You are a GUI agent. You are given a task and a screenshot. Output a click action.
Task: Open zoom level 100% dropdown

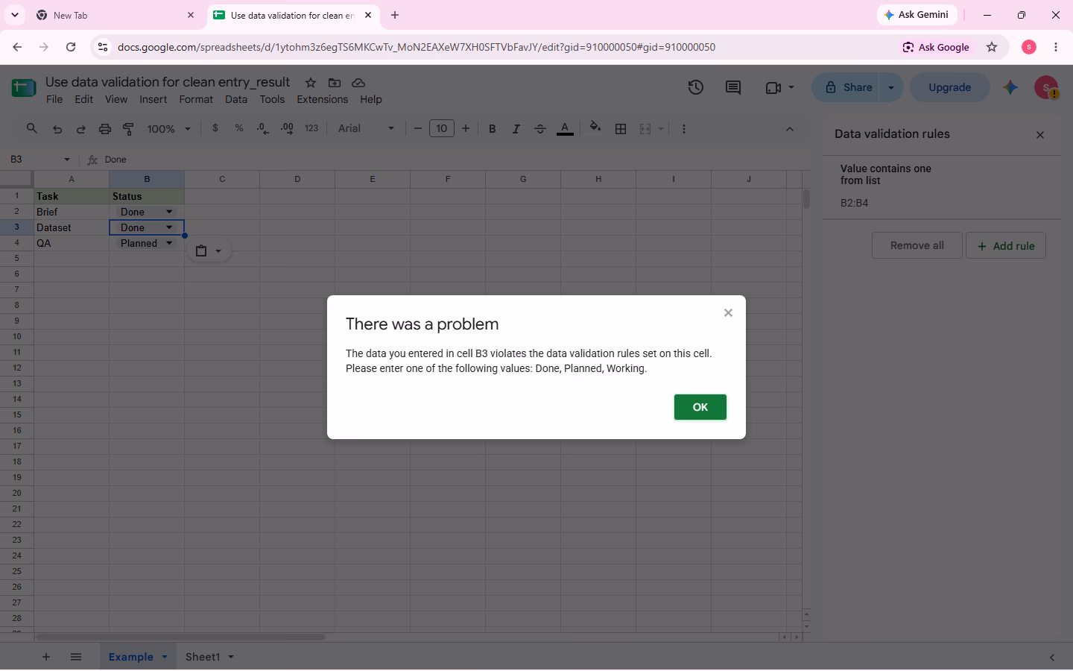[x=169, y=129]
